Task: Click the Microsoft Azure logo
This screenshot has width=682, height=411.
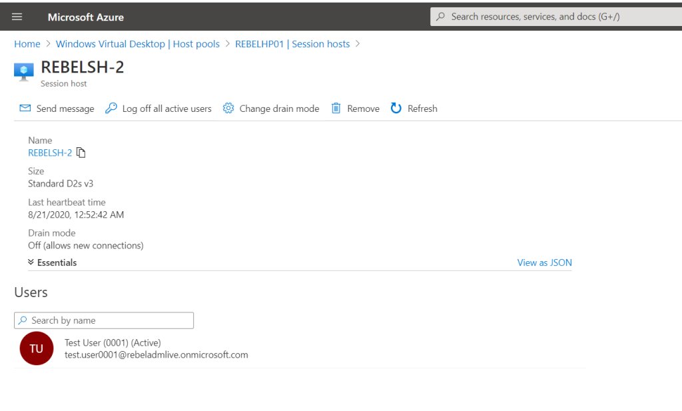Action: 85,17
